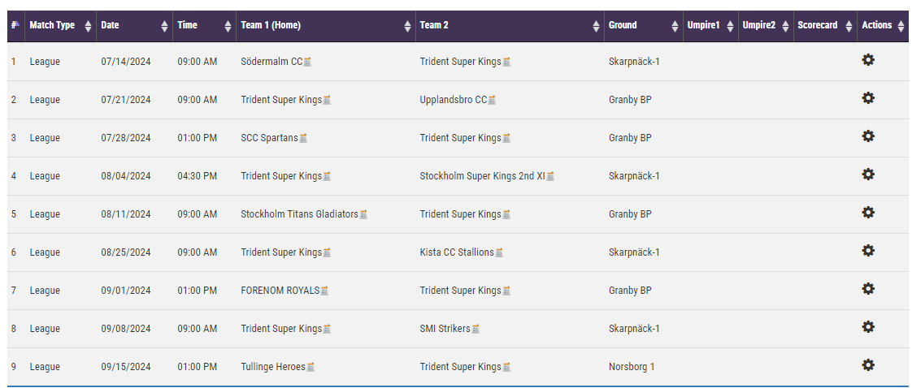Click team icon beside SCC Spartans
The image size is (912, 388).
pyautogui.click(x=303, y=139)
